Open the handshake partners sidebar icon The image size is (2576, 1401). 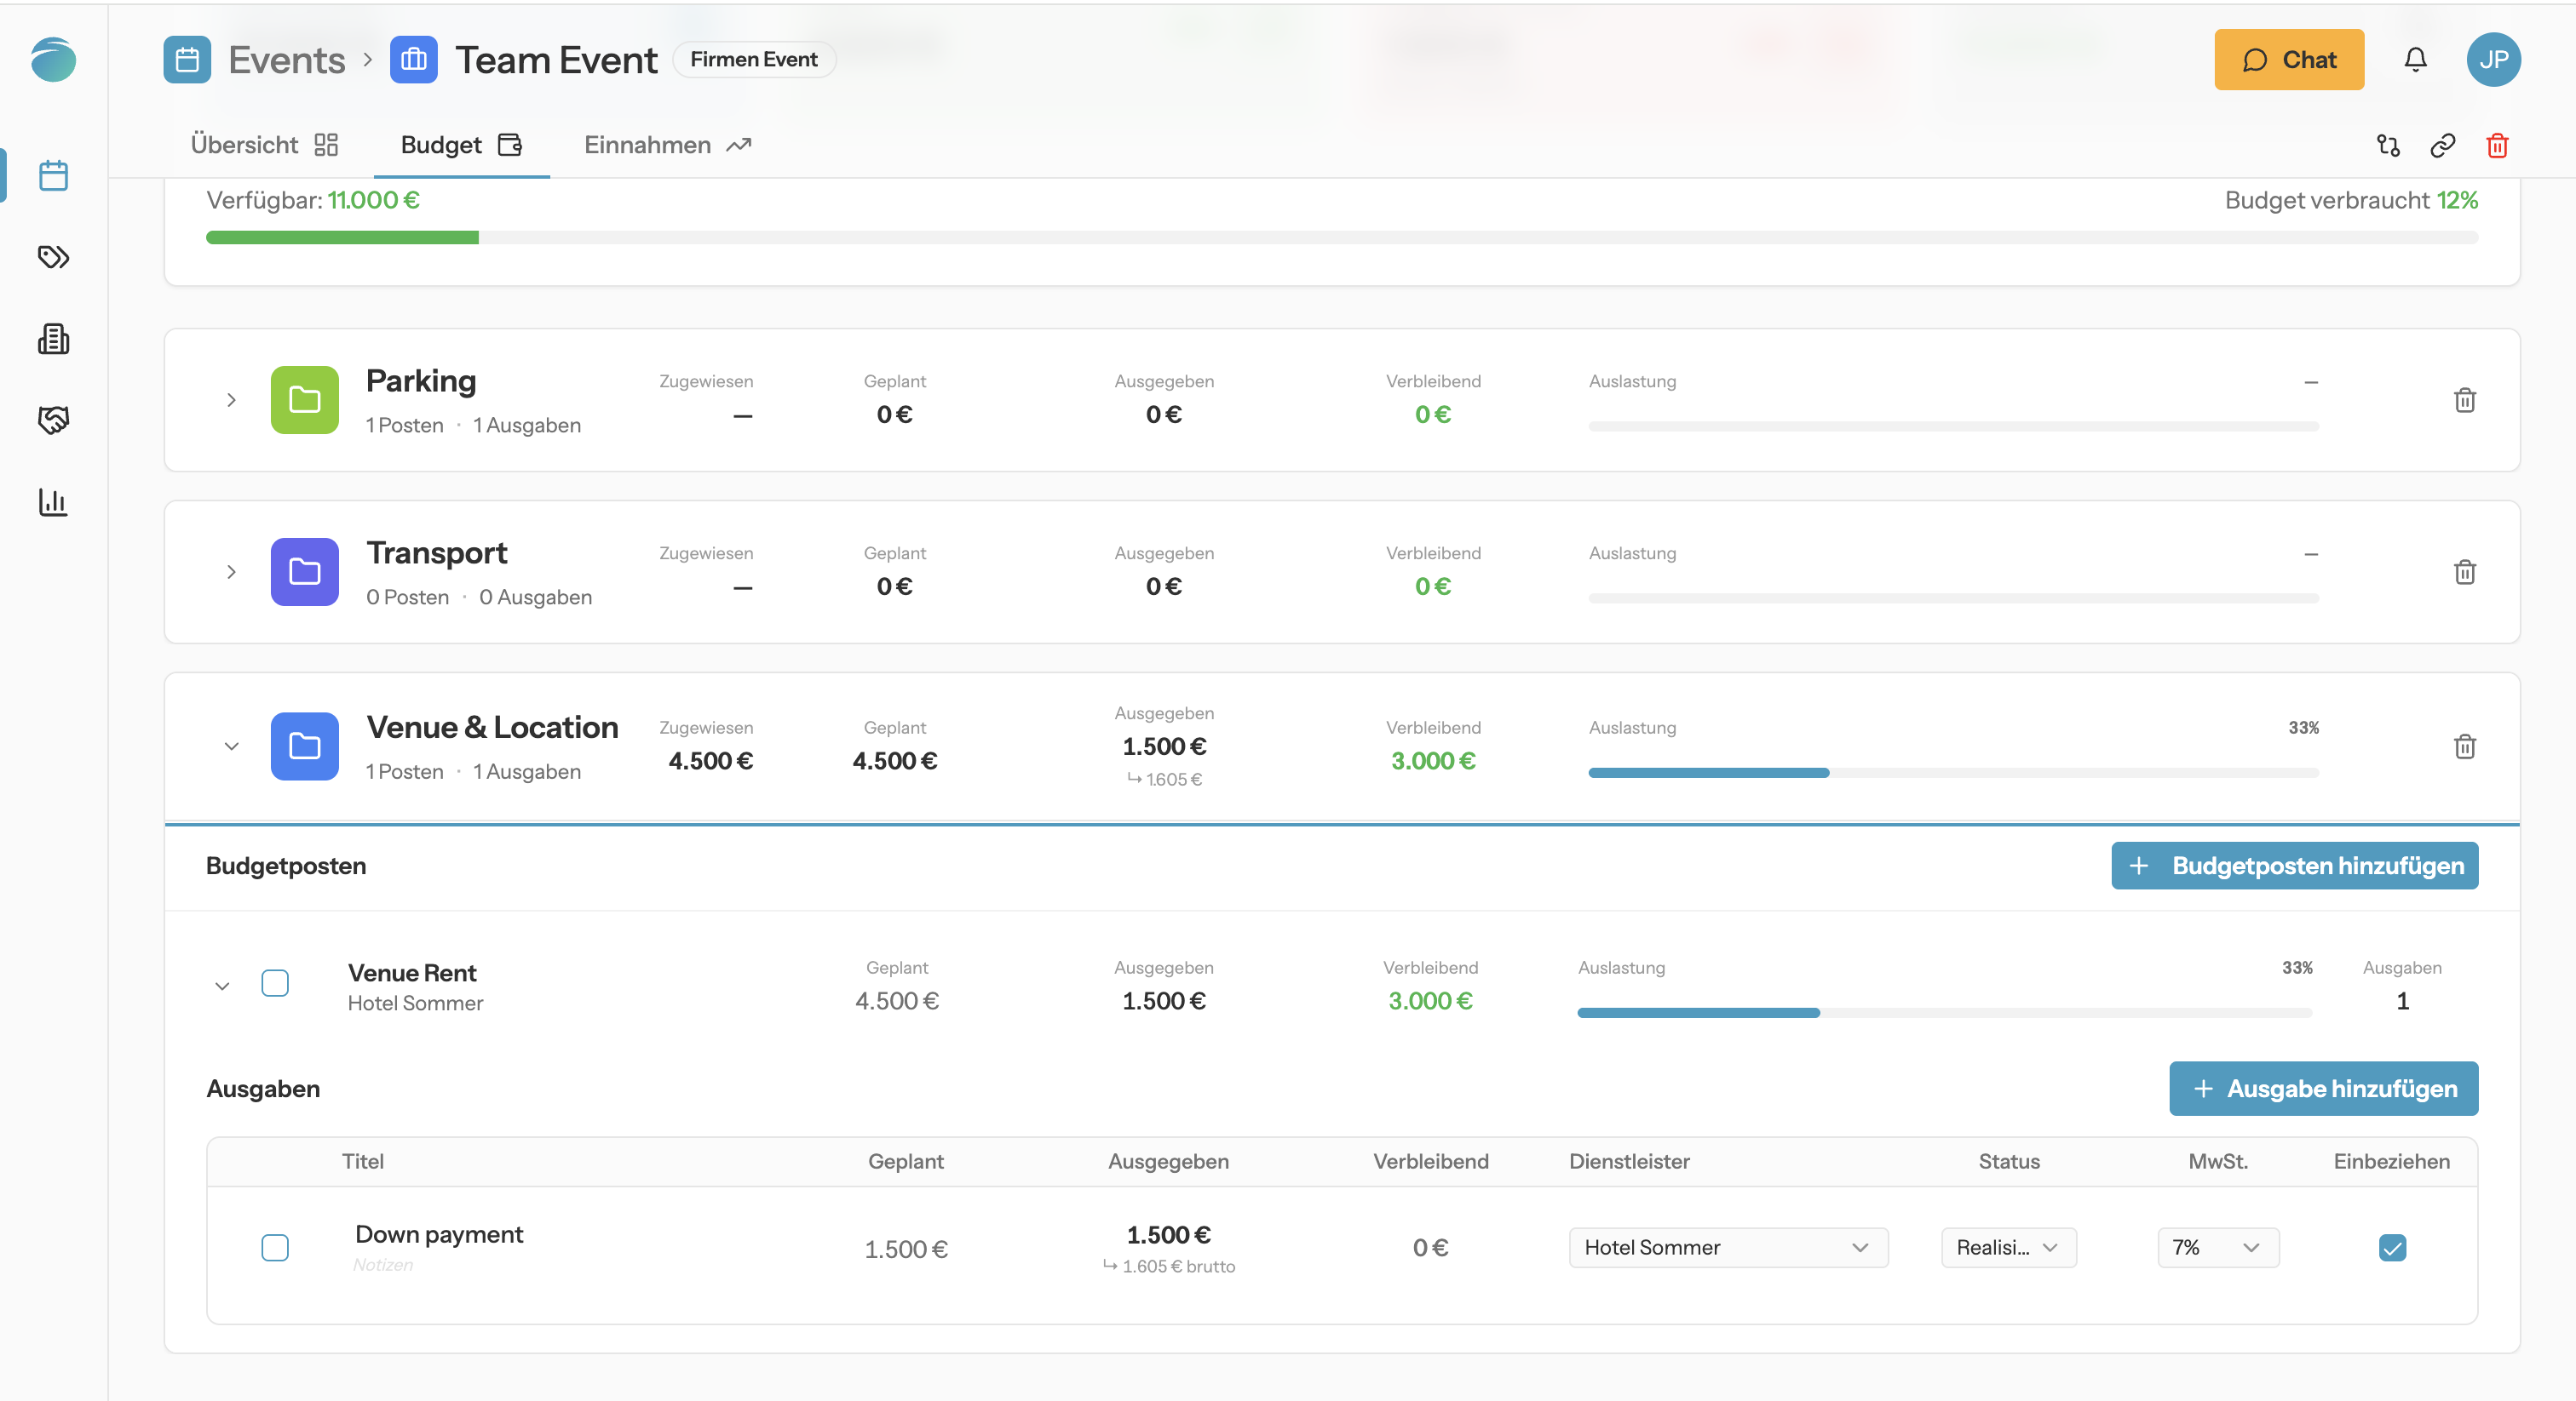coord(53,420)
